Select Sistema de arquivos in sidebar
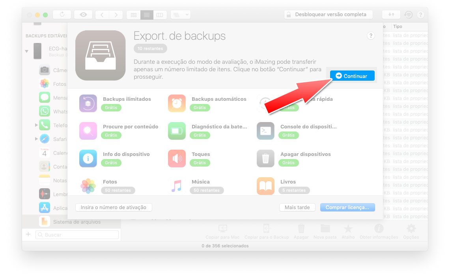The height and width of the screenshot is (280, 450). (71, 222)
